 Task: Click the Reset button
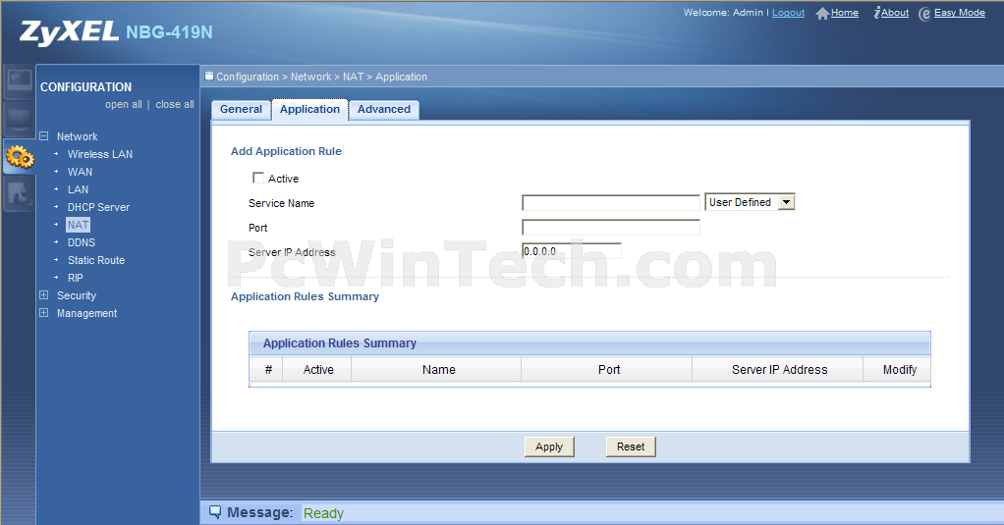tap(631, 446)
